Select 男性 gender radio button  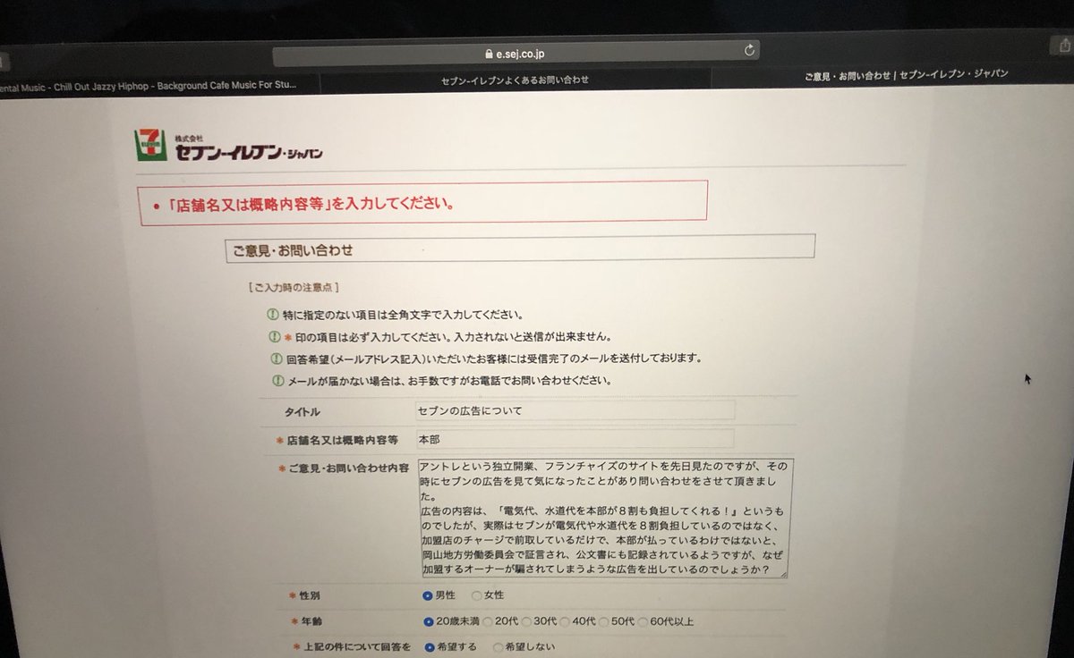[427, 595]
